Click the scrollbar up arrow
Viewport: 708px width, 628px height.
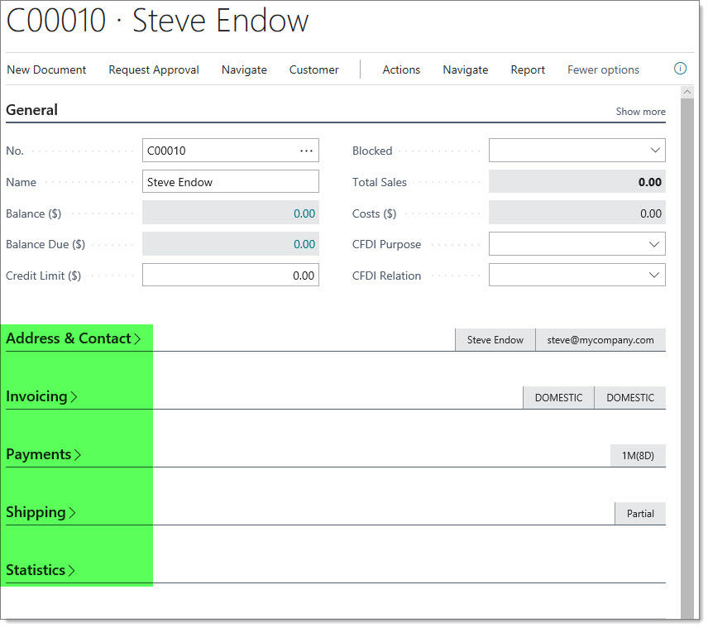click(688, 92)
